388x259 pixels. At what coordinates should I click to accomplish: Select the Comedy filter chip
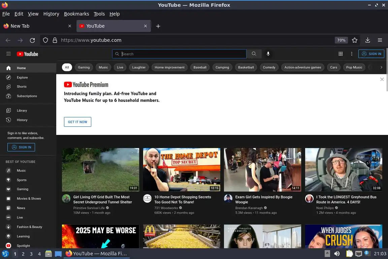pos(269,67)
